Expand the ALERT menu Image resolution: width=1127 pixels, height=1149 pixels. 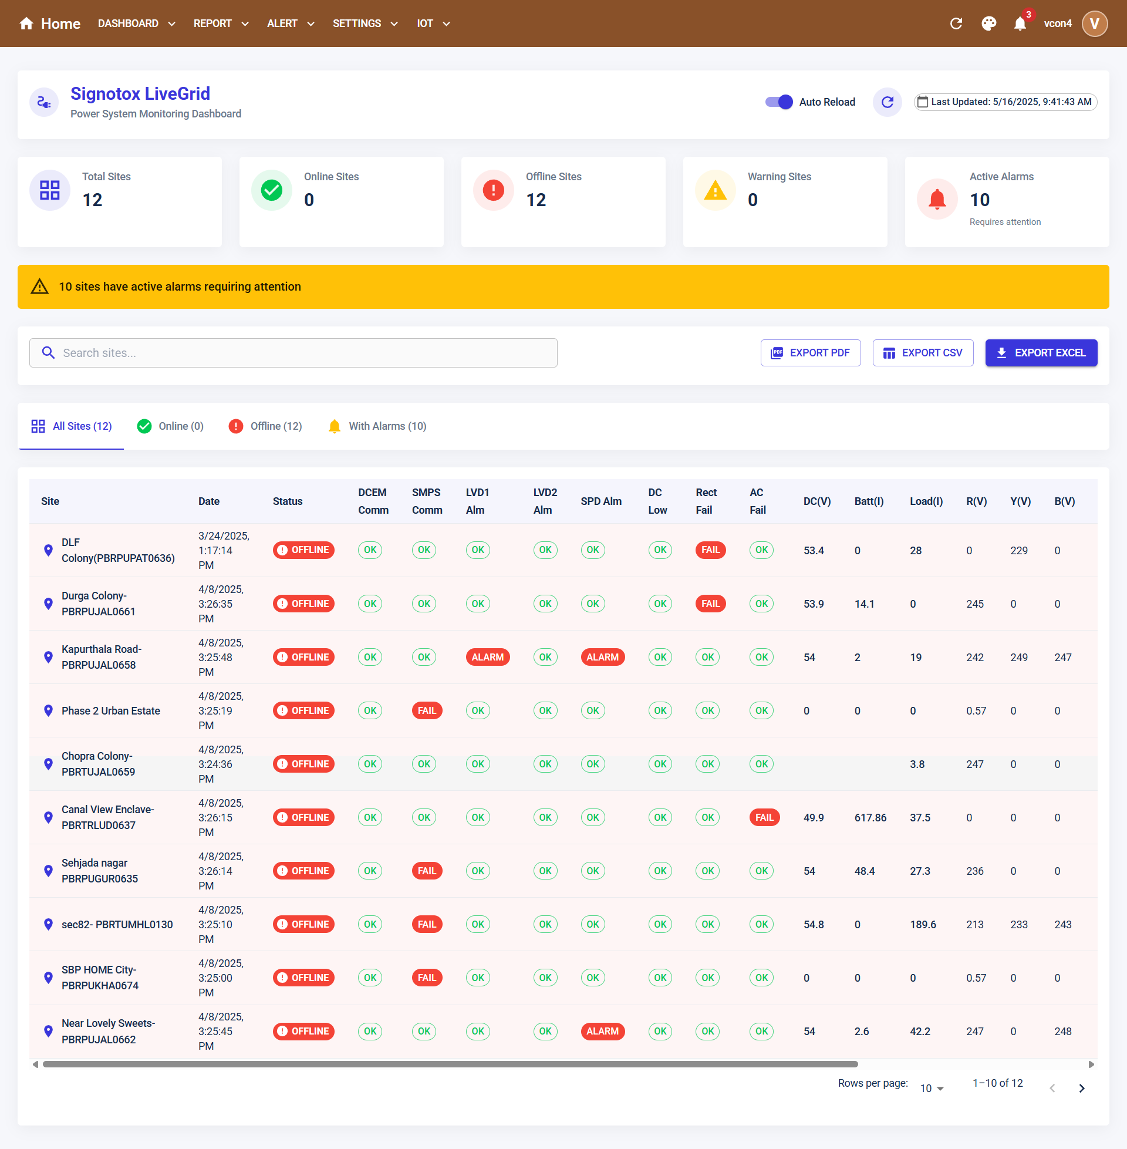pyautogui.click(x=291, y=23)
